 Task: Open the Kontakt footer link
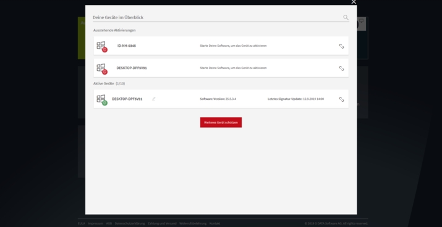pos(215,223)
